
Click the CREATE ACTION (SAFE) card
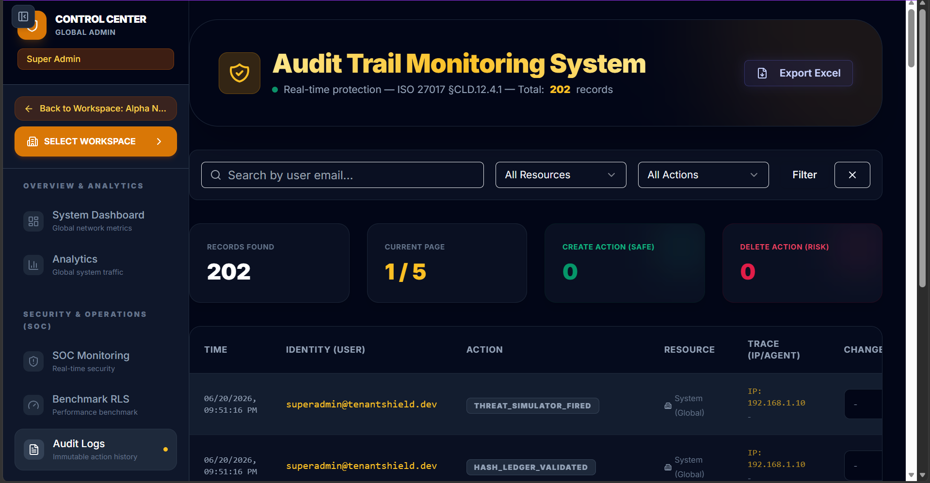coord(625,263)
